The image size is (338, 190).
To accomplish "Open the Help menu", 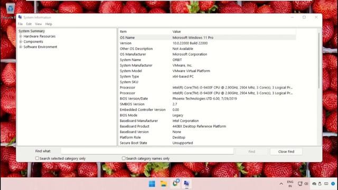I will [x=49, y=24].
